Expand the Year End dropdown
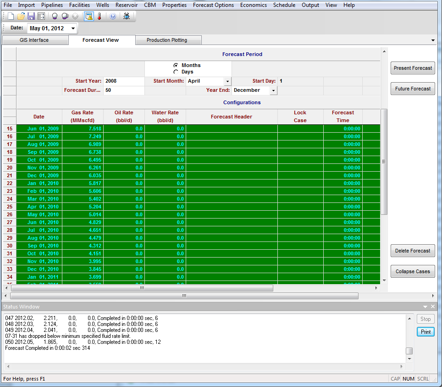The height and width of the screenshot is (387, 442). coord(273,90)
